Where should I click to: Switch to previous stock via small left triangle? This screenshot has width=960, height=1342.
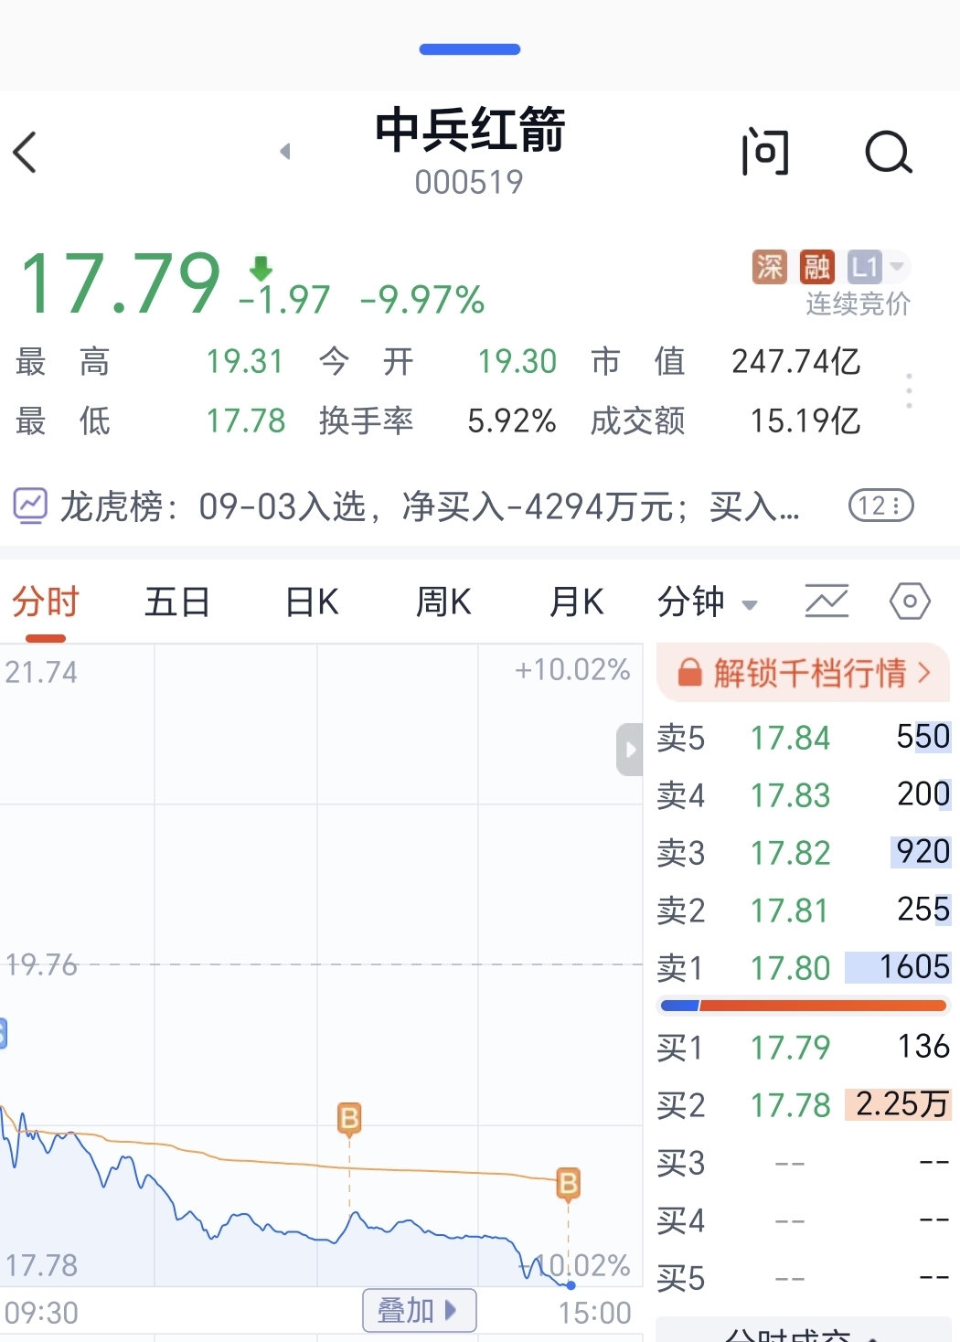click(285, 151)
